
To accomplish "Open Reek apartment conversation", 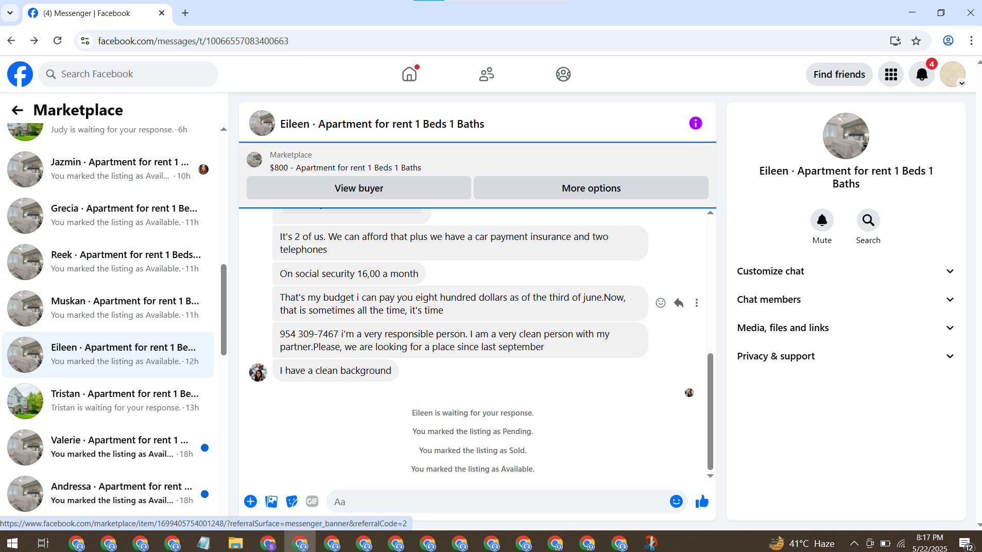I will [108, 262].
